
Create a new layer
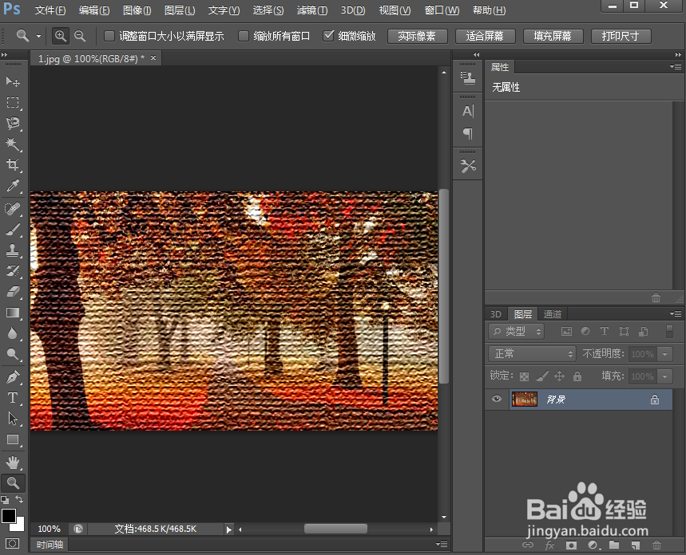coord(635,545)
